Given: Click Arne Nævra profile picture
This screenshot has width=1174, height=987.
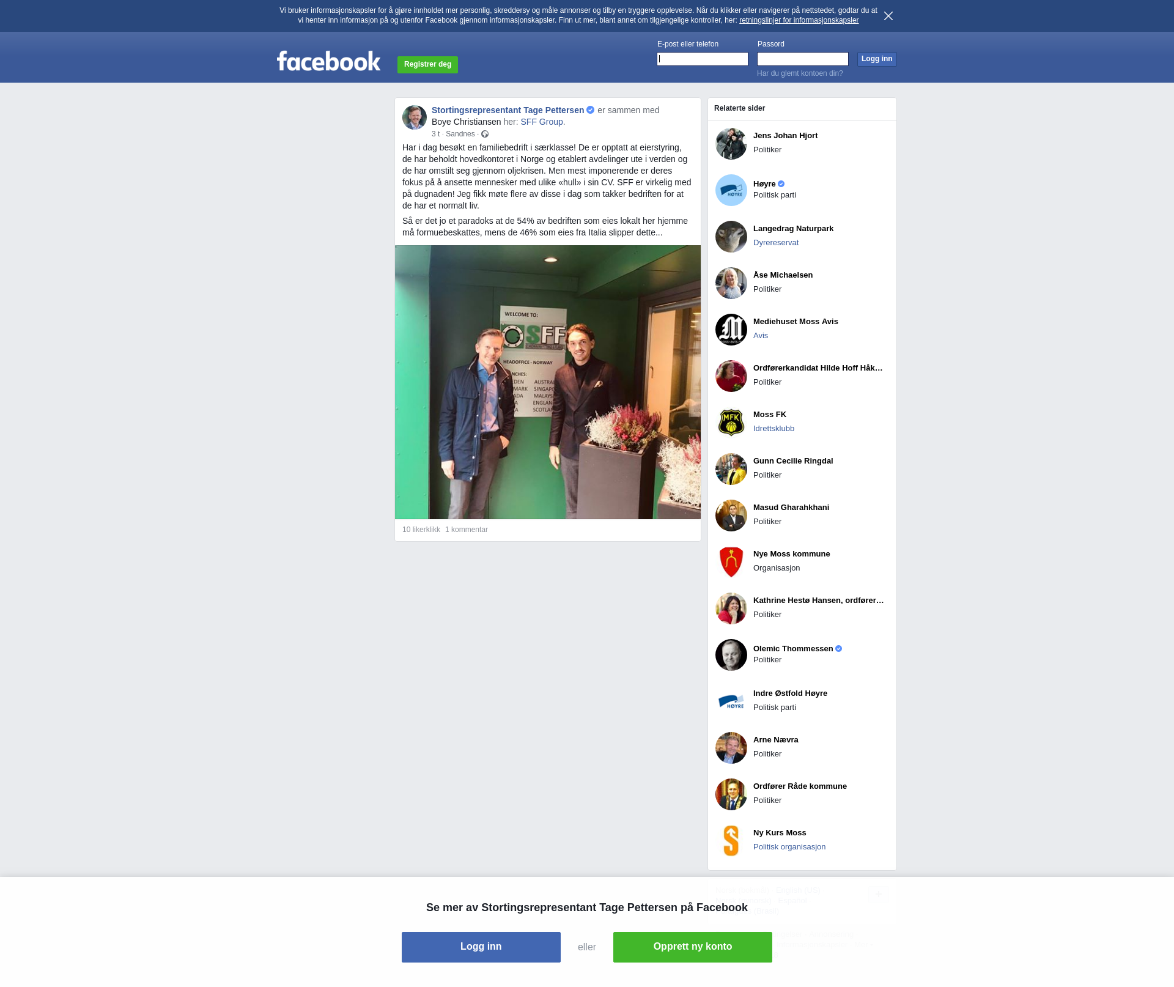Looking at the screenshot, I should tap(731, 748).
